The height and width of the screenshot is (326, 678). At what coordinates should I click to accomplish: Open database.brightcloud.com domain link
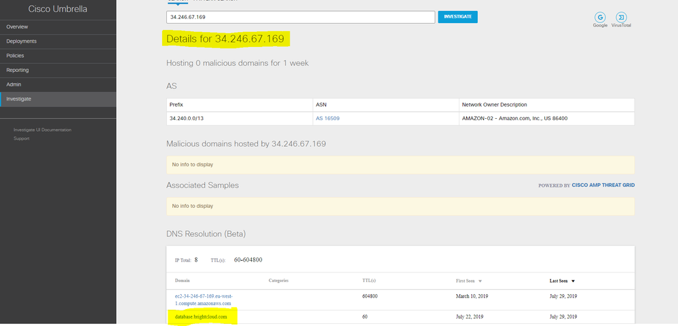click(201, 317)
